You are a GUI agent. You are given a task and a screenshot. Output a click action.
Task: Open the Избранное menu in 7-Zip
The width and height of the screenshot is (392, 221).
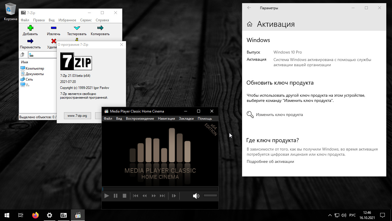coord(67,20)
